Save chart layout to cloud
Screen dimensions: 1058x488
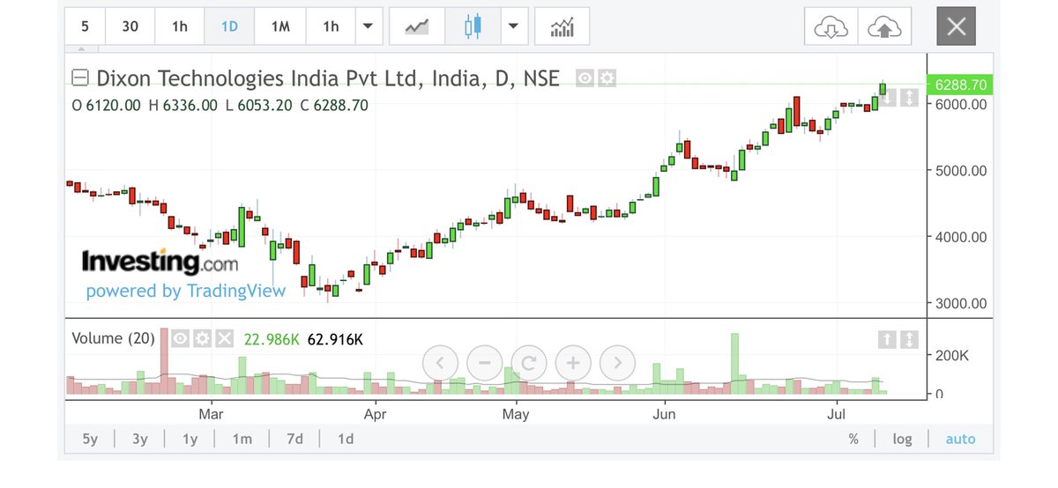[x=884, y=27]
